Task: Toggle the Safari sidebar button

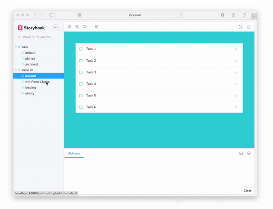Action: (51, 15)
